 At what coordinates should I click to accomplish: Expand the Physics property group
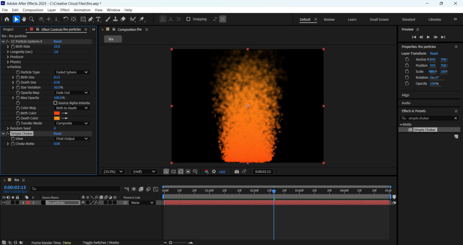tap(8, 62)
